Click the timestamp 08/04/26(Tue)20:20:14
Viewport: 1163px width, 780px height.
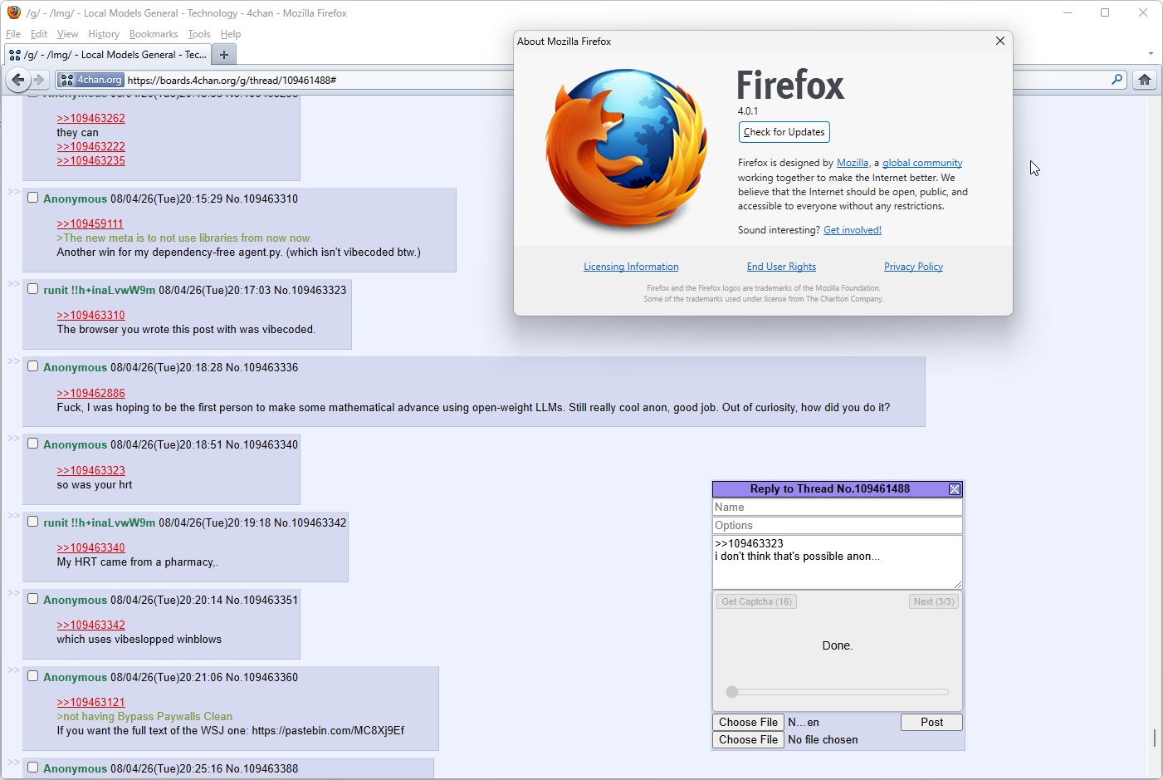166,600
